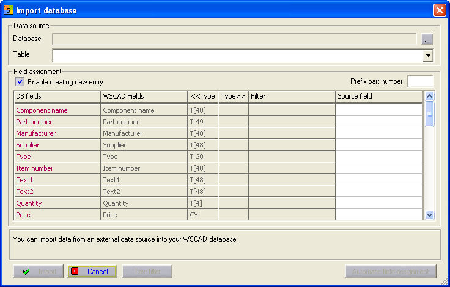Click WSCAD field Item number cell
Screen dimensions: 450x287
[144, 168]
